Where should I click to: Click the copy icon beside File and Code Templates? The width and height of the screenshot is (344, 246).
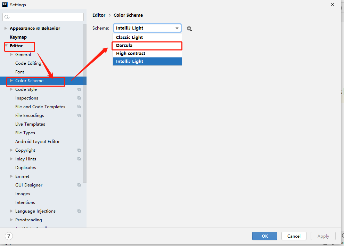point(79,107)
